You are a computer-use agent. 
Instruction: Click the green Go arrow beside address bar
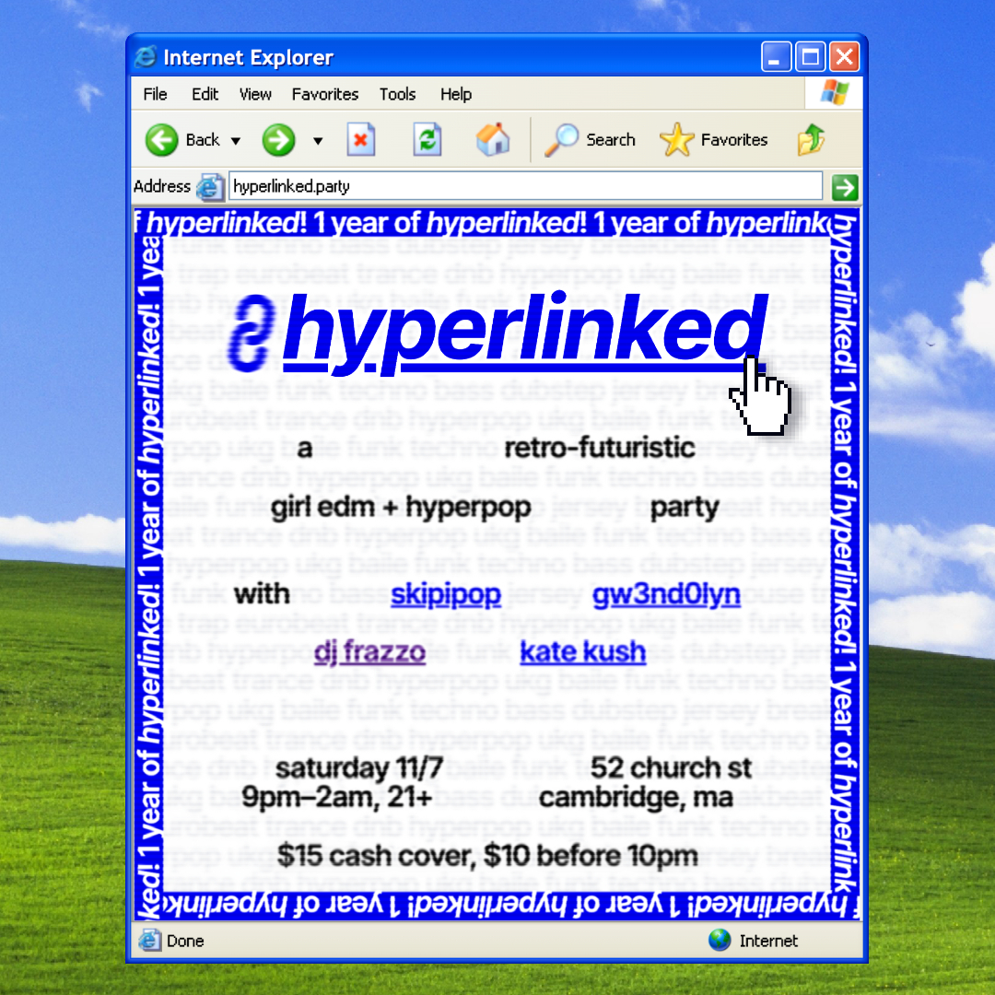point(845,186)
